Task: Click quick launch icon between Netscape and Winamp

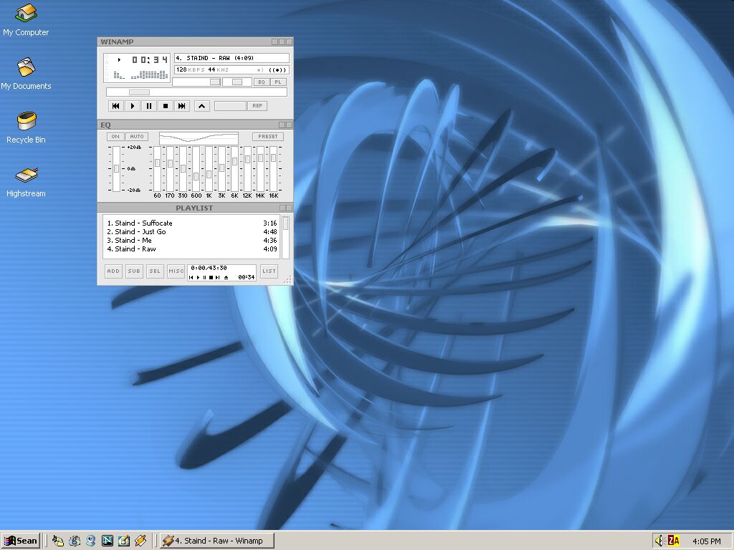Action: point(124,541)
